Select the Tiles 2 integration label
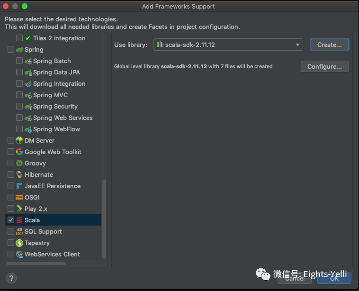 point(59,38)
